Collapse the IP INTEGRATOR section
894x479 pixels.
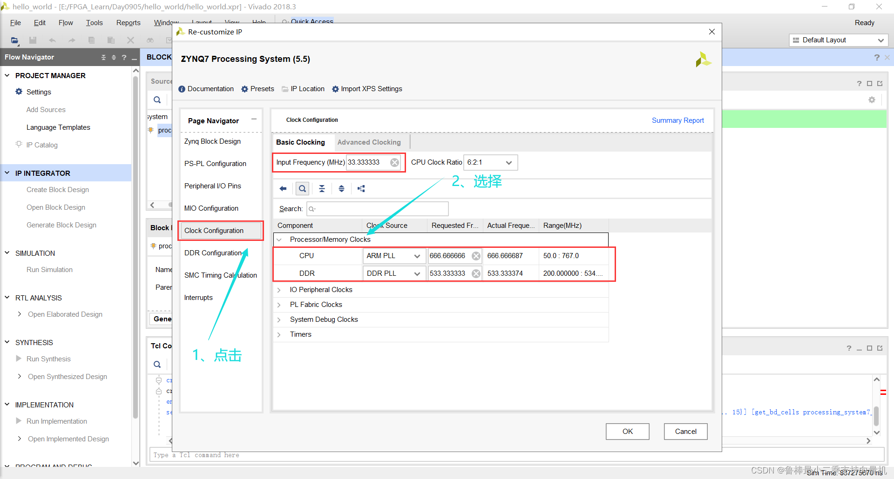pos(7,173)
